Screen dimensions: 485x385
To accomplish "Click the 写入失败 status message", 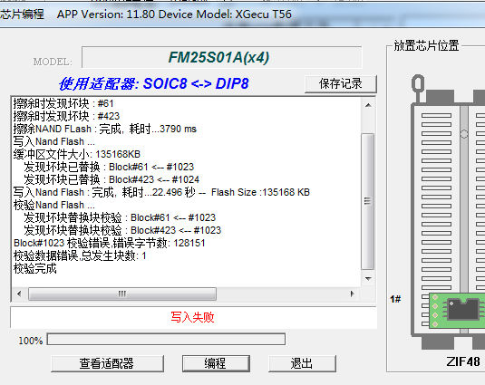I will [x=192, y=317].
